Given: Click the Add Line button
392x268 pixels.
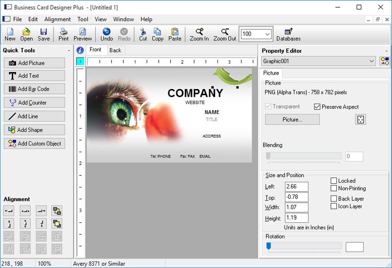Looking at the screenshot, I should [x=34, y=116].
